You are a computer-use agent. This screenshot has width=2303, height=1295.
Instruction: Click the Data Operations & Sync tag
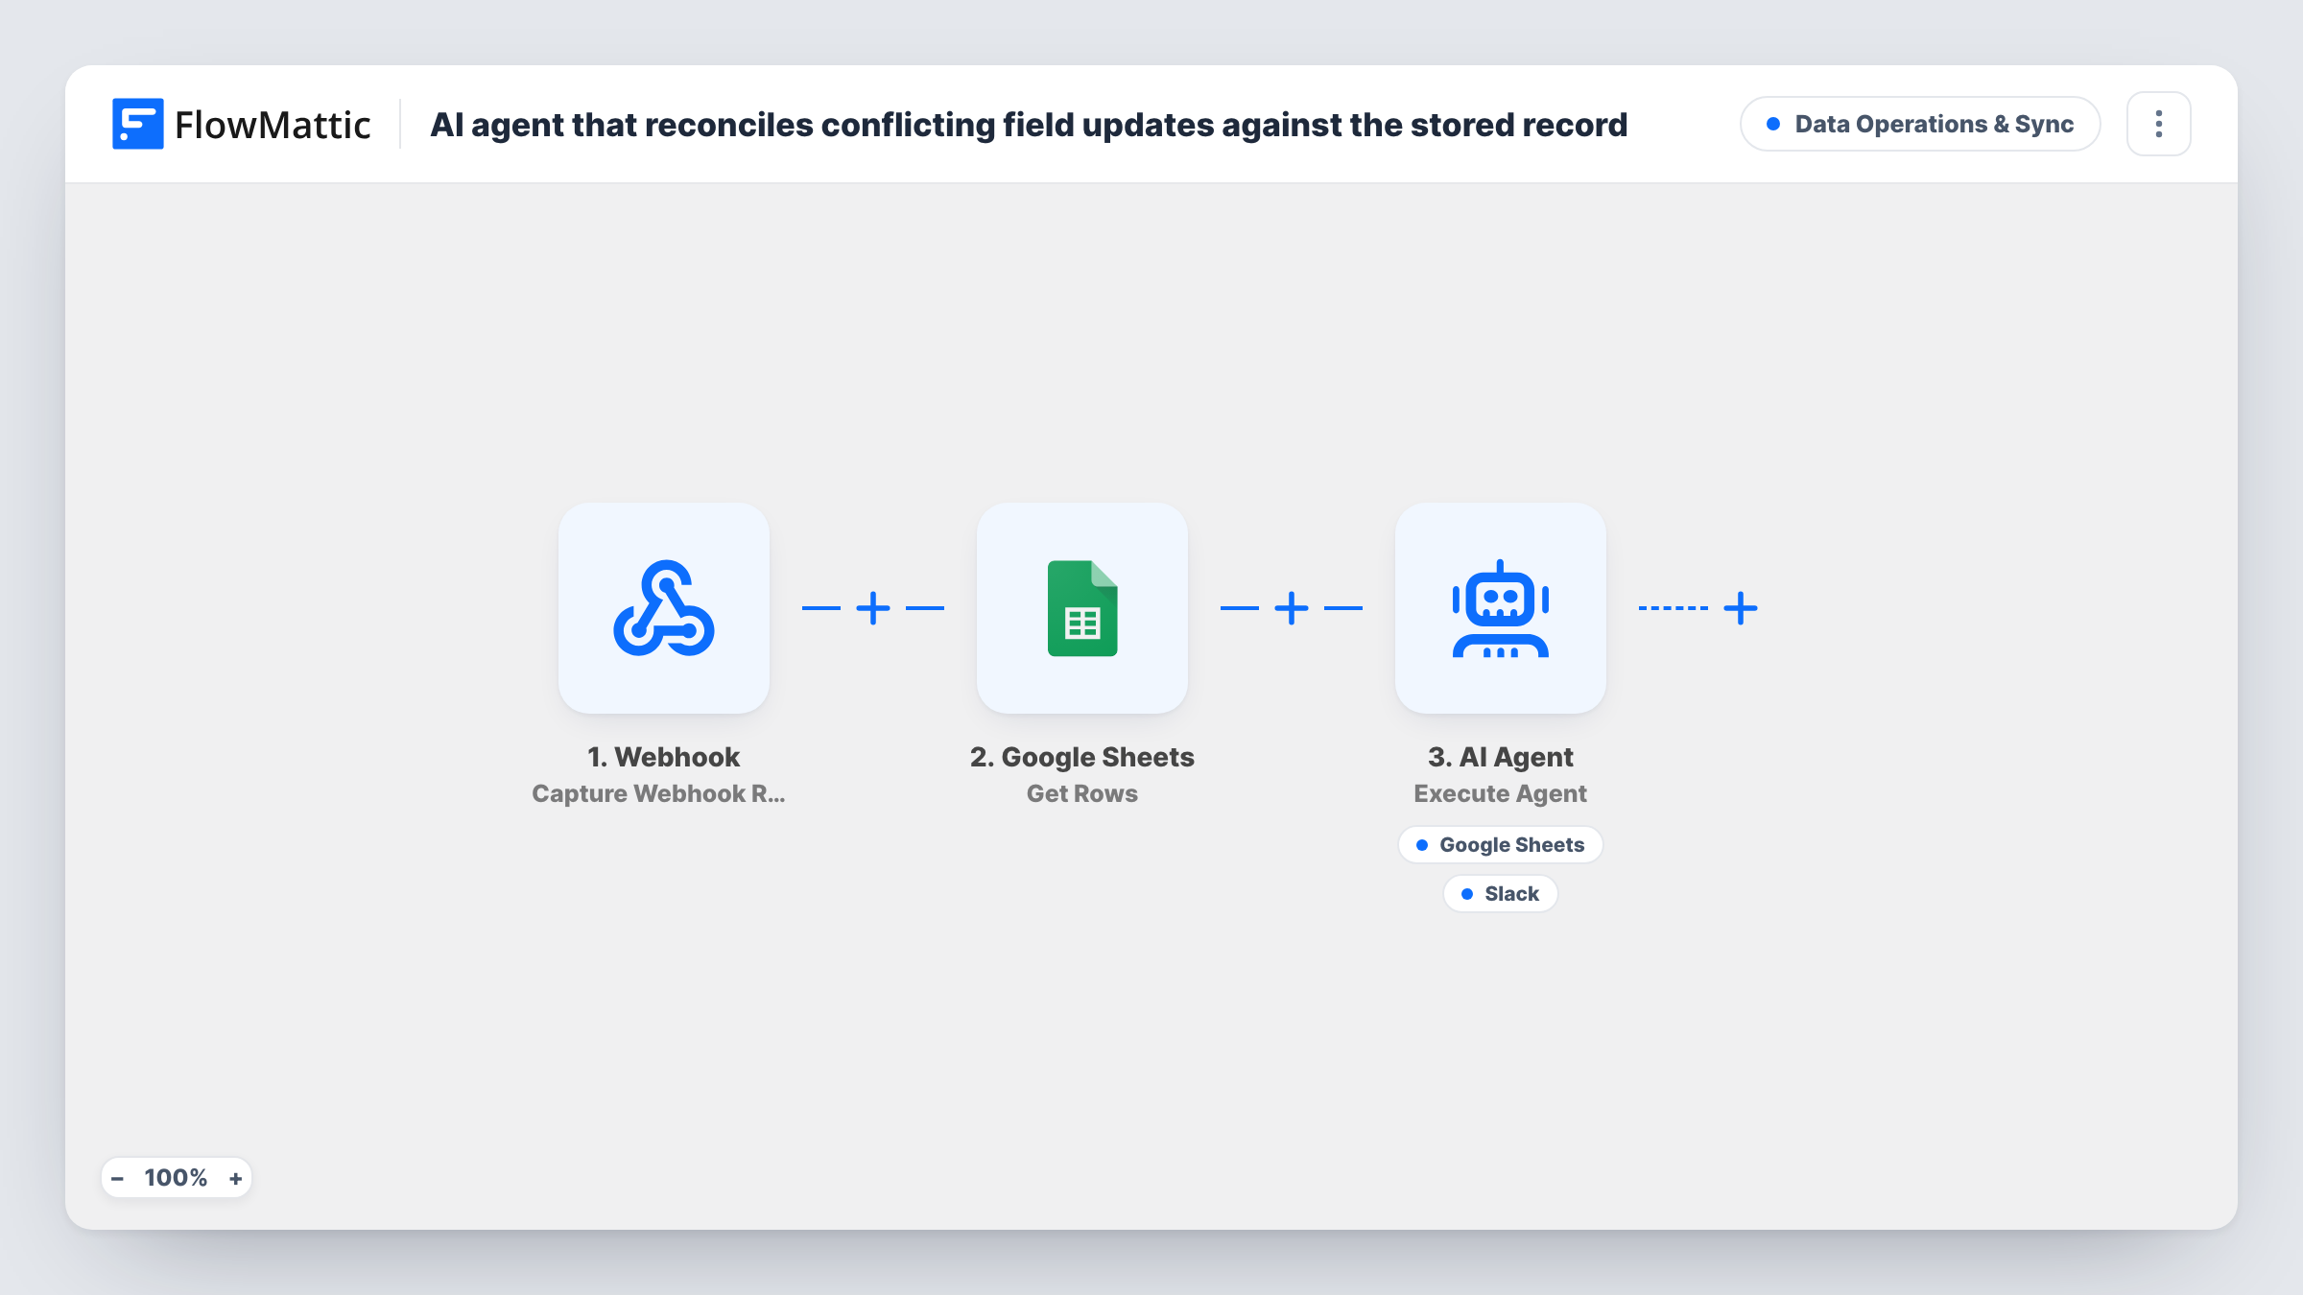click(1920, 124)
